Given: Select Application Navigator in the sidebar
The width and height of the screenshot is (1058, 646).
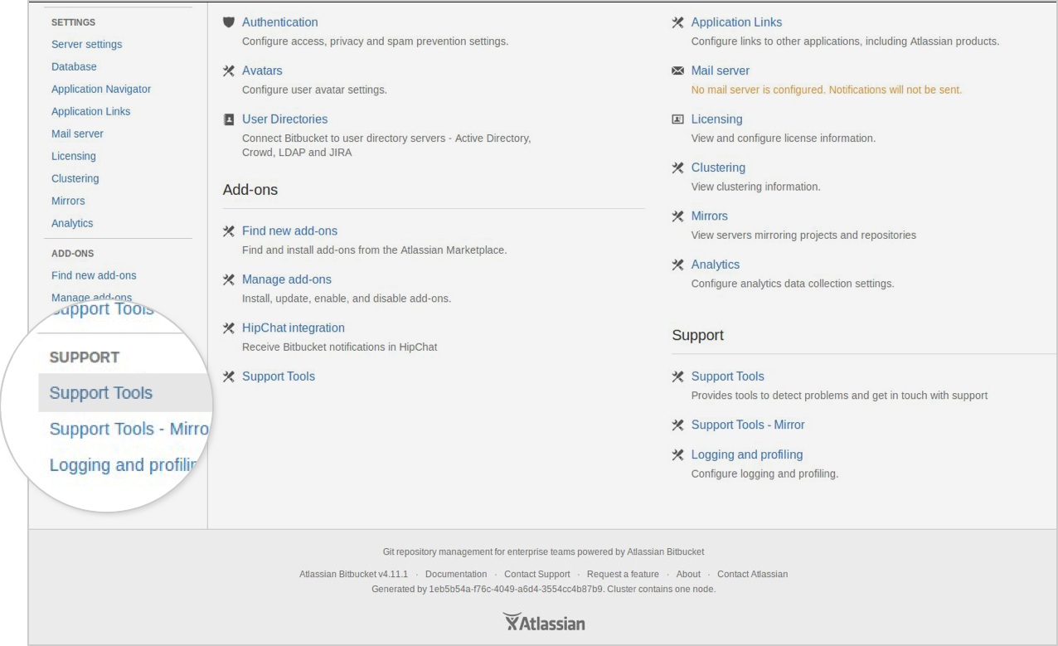Looking at the screenshot, I should pos(101,89).
